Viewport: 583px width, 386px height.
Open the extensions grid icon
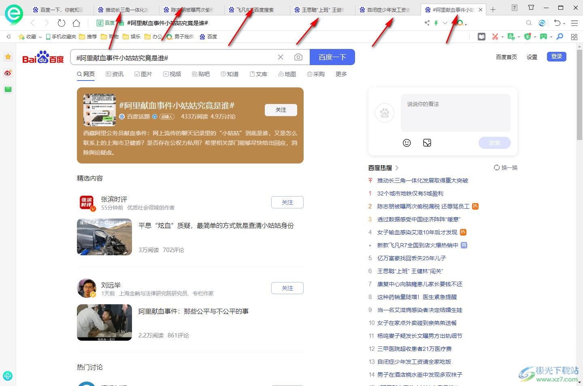[574, 37]
